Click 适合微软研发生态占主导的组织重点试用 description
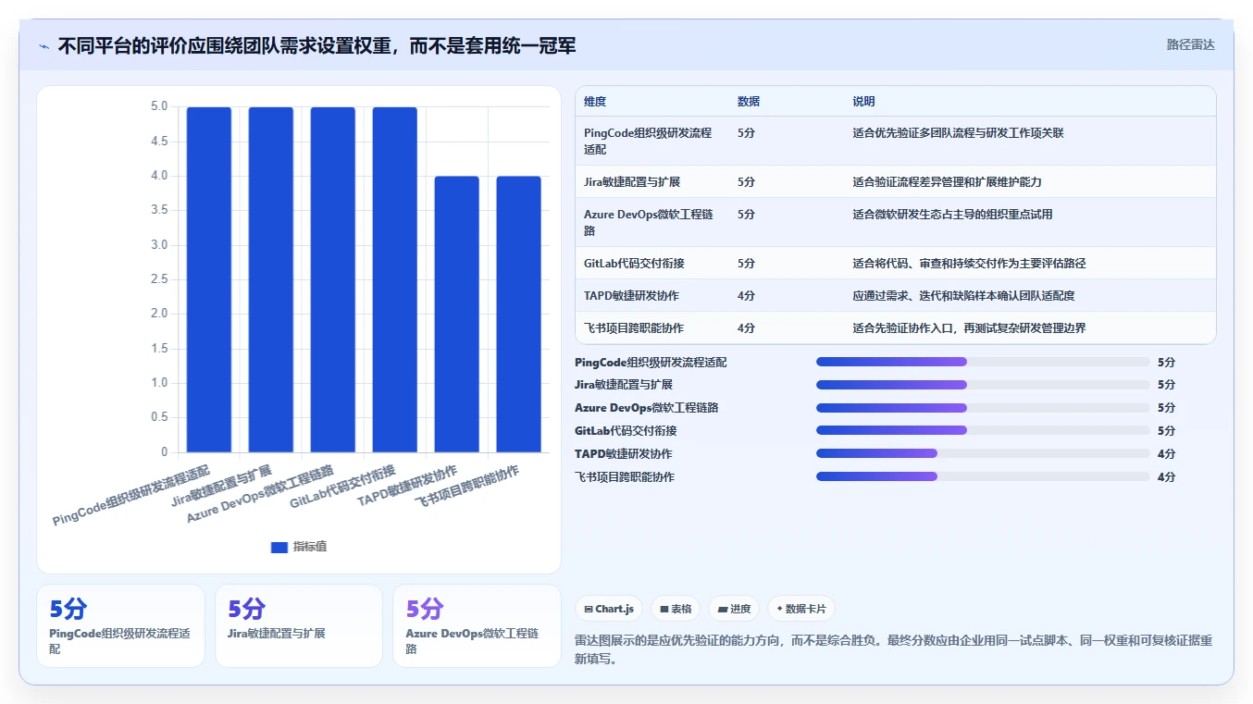 (x=952, y=215)
